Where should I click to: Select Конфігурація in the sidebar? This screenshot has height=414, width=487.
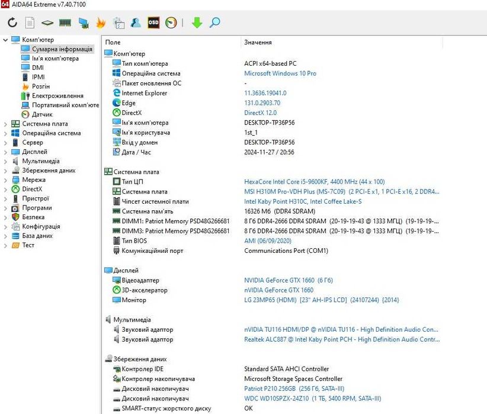(x=41, y=226)
